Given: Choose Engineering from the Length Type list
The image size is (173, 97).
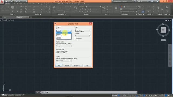Looking at the screenshot, I should point(64,36).
